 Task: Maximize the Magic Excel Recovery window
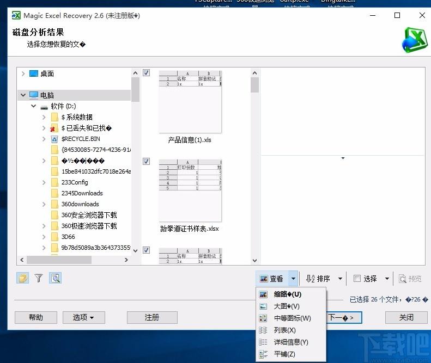[397, 15]
